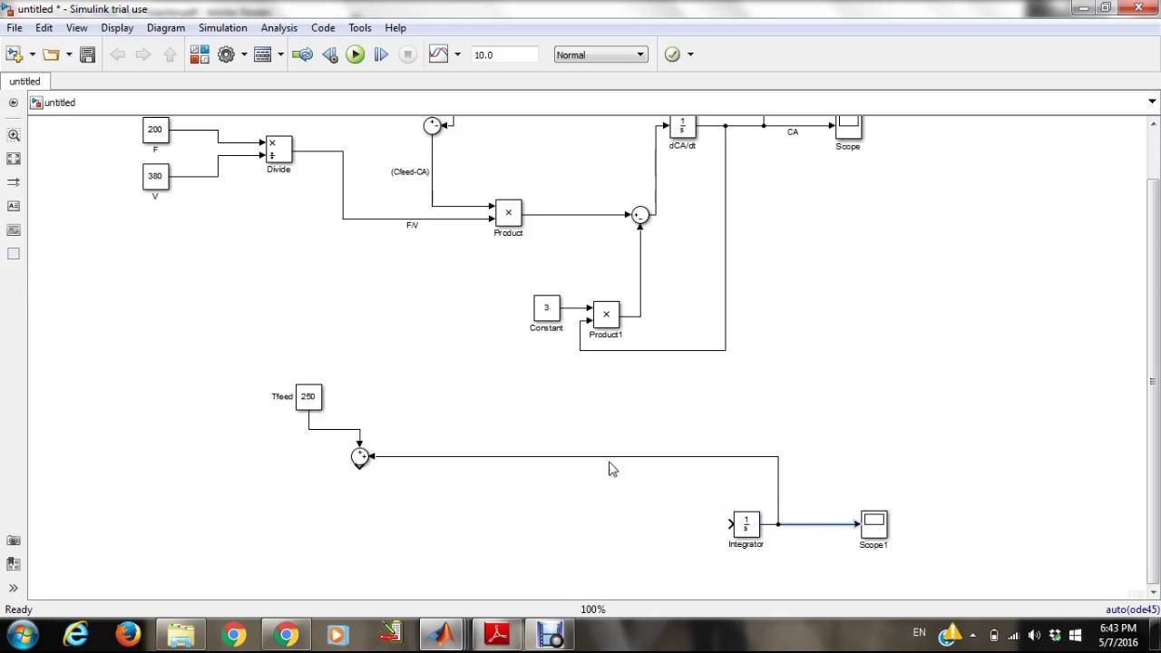Open MATLAB from the taskbar
Screen dimensions: 1161x653
click(x=444, y=634)
